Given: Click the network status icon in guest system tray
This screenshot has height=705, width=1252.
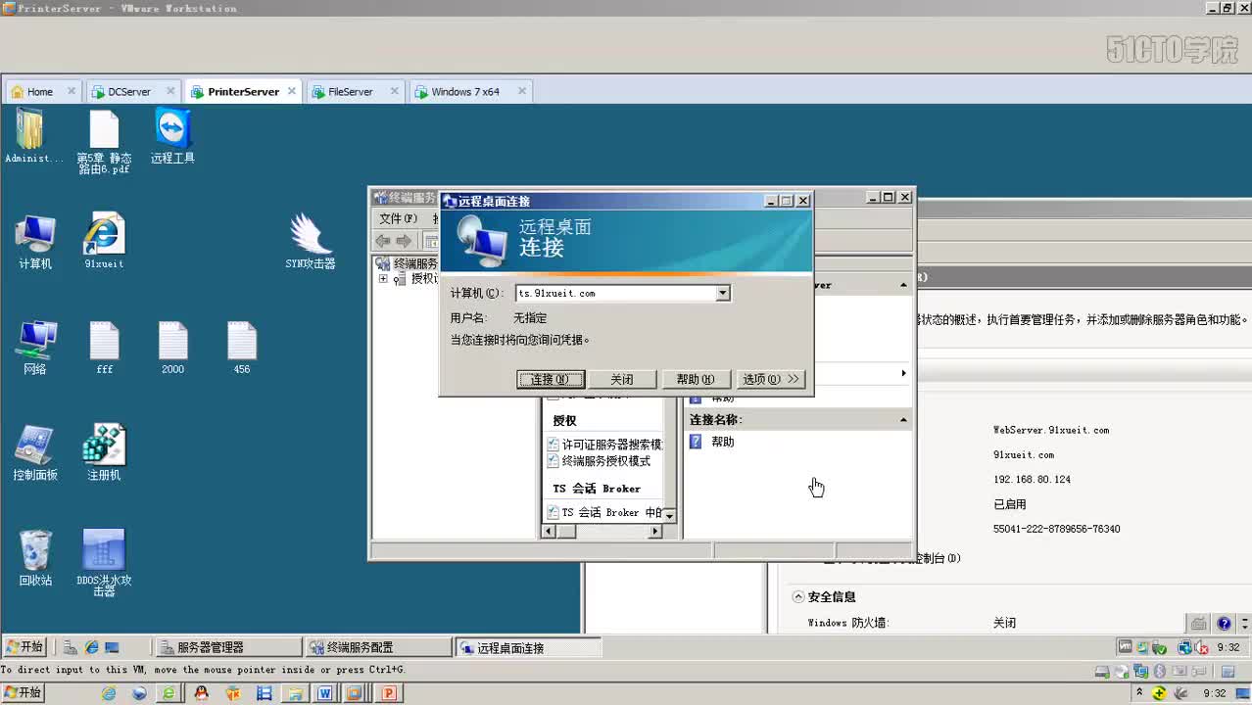Looking at the screenshot, I should pos(1184,647).
